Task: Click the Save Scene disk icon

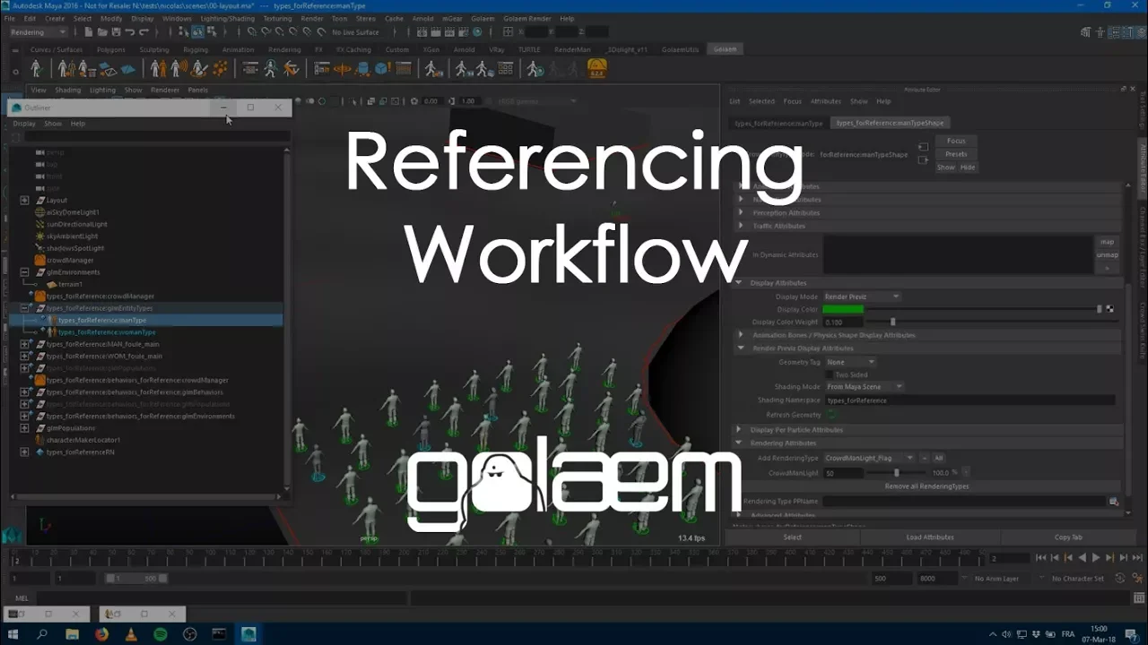Action: (115, 32)
